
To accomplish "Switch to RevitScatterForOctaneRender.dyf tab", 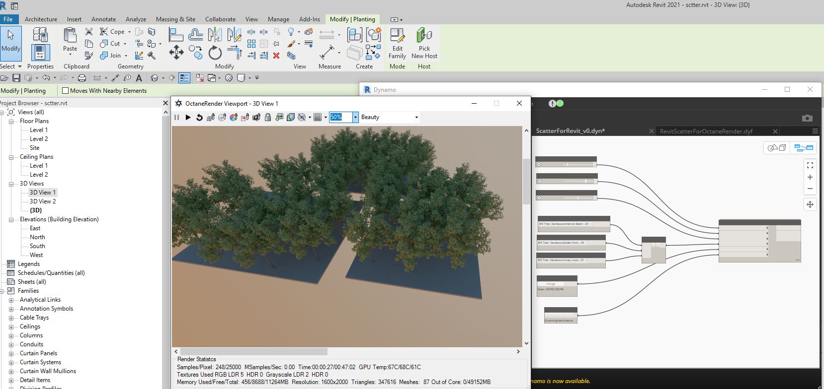I will point(706,131).
